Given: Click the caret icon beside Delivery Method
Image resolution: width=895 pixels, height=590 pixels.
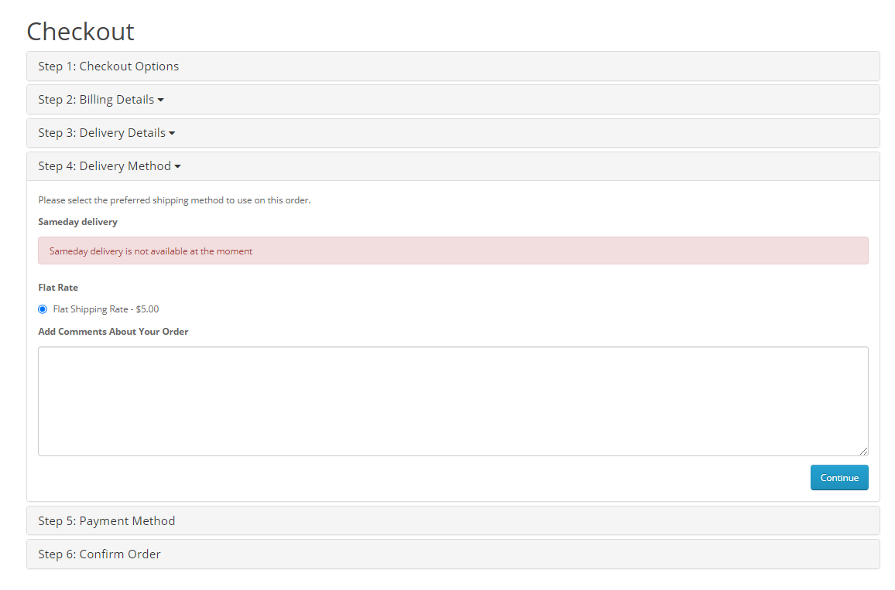Looking at the screenshot, I should (x=177, y=167).
